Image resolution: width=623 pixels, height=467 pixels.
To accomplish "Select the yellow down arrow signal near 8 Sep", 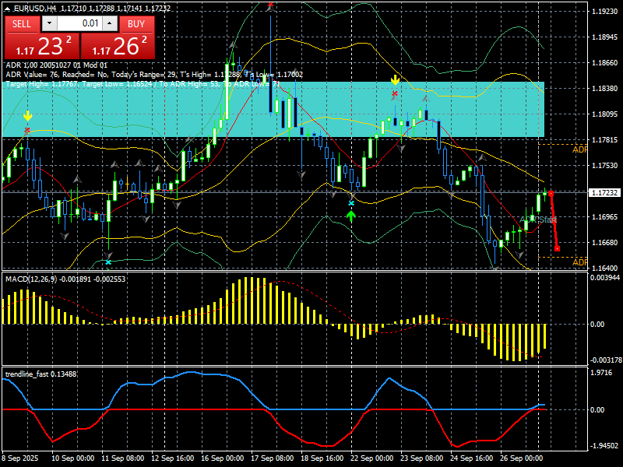I will 27,116.
